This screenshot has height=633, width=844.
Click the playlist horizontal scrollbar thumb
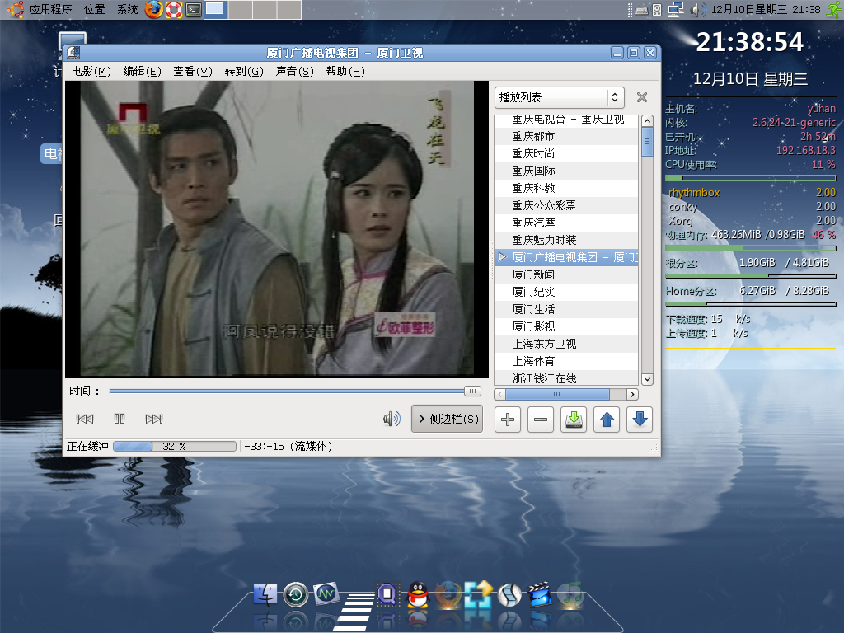coord(557,395)
